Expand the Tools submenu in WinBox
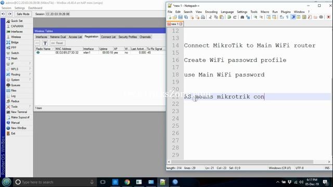 tap(19, 106)
